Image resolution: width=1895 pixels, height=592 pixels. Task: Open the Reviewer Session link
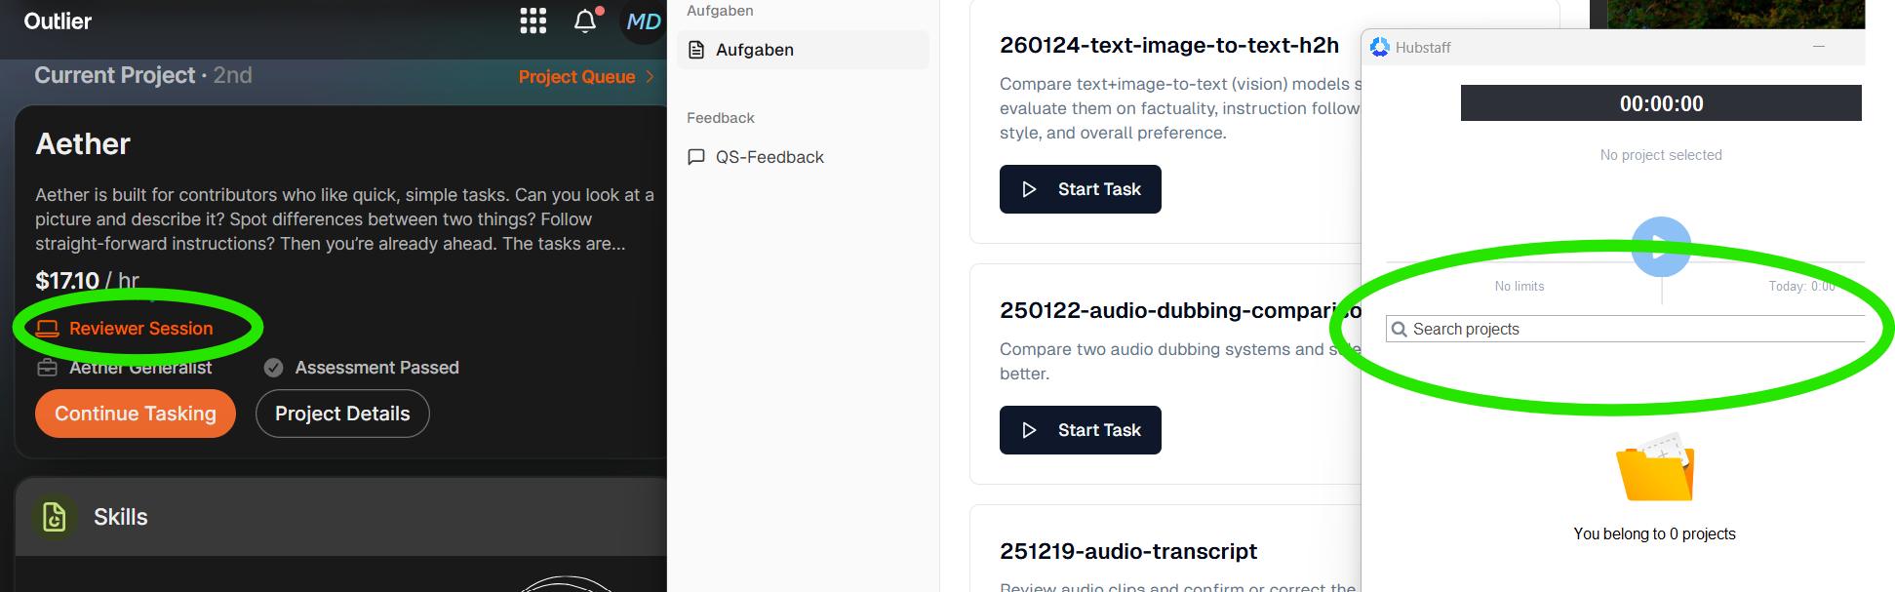(140, 329)
